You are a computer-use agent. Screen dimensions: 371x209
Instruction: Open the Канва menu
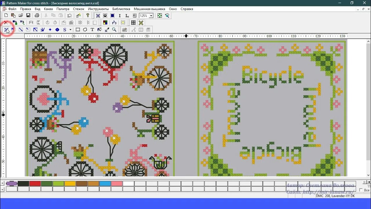[x=48, y=9]
